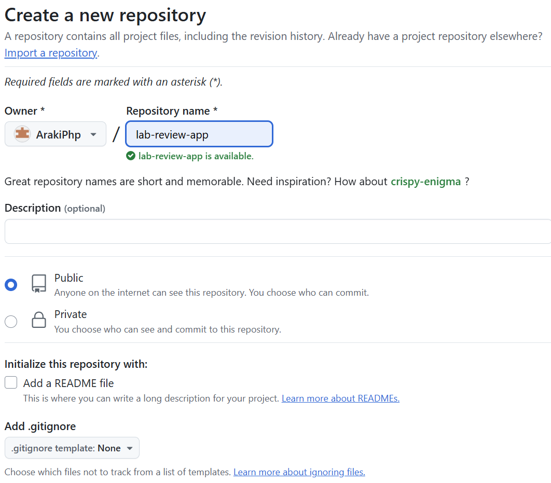Click the green availability checkmark icon
This screenshot has width=551, height=483.
click(x=131, y=156)
